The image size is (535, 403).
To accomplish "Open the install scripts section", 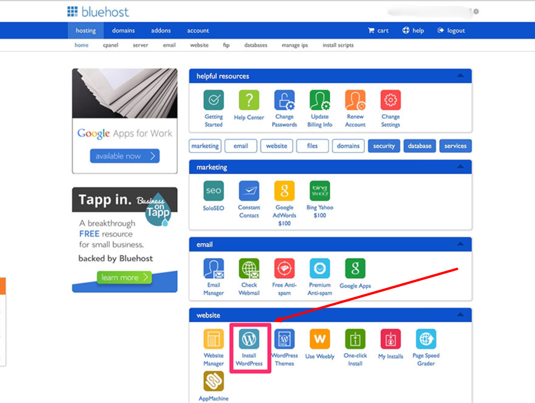I will click(337, 44).
